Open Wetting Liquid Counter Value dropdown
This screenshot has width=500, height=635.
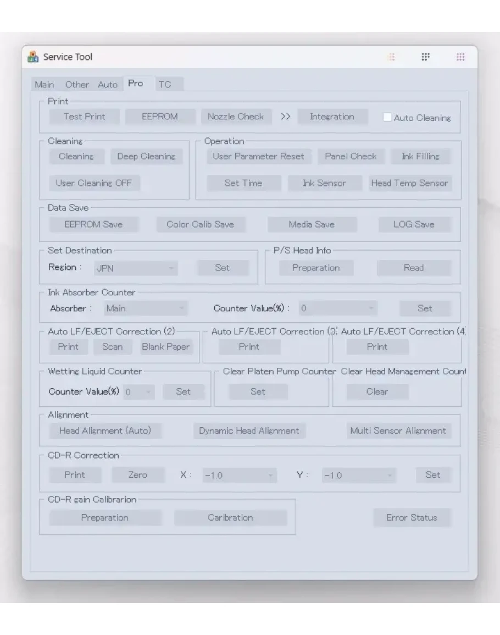point(140,392)
